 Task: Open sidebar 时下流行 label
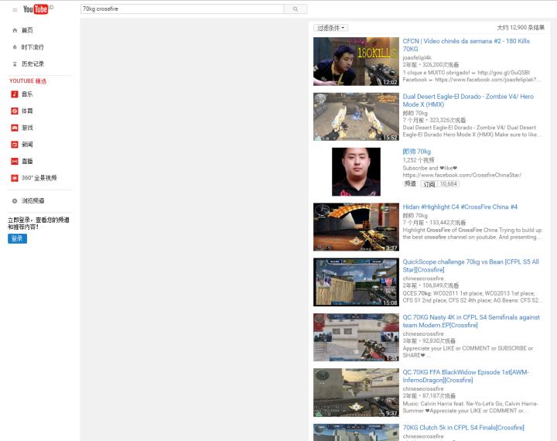32,47
